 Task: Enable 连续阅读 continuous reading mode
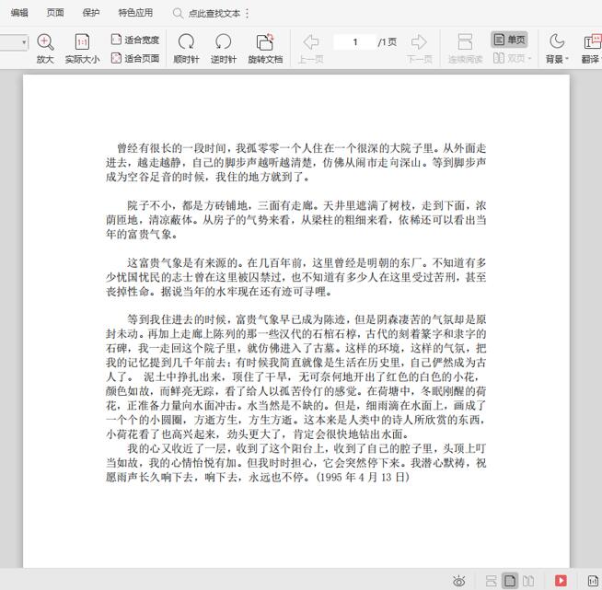tap(465, 49)
